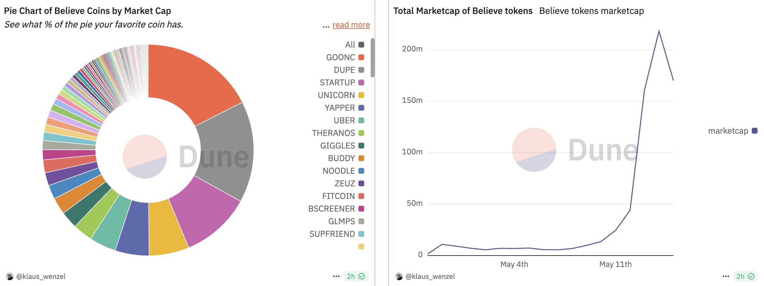This screenshot has height=286, width=764.
Task: Click the THERANOS legend green icon
Action: [361, 133]
